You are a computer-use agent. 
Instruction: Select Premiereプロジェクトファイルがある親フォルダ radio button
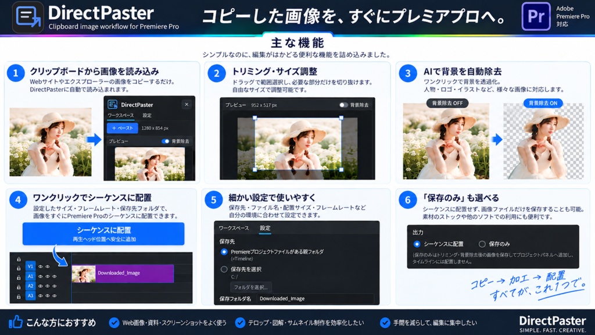pos(224,252)
